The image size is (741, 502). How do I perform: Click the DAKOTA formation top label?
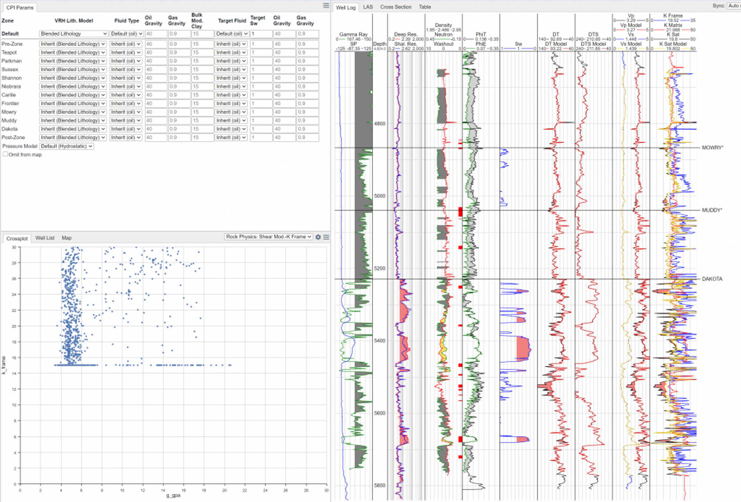tap(712, 279)
